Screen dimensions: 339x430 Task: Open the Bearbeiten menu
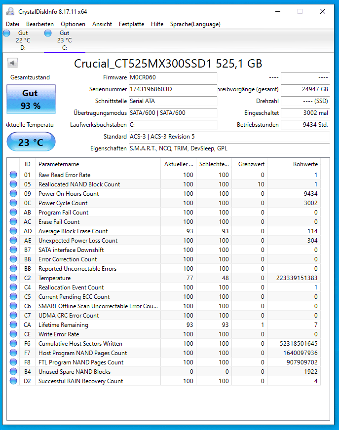click(40, 24)
